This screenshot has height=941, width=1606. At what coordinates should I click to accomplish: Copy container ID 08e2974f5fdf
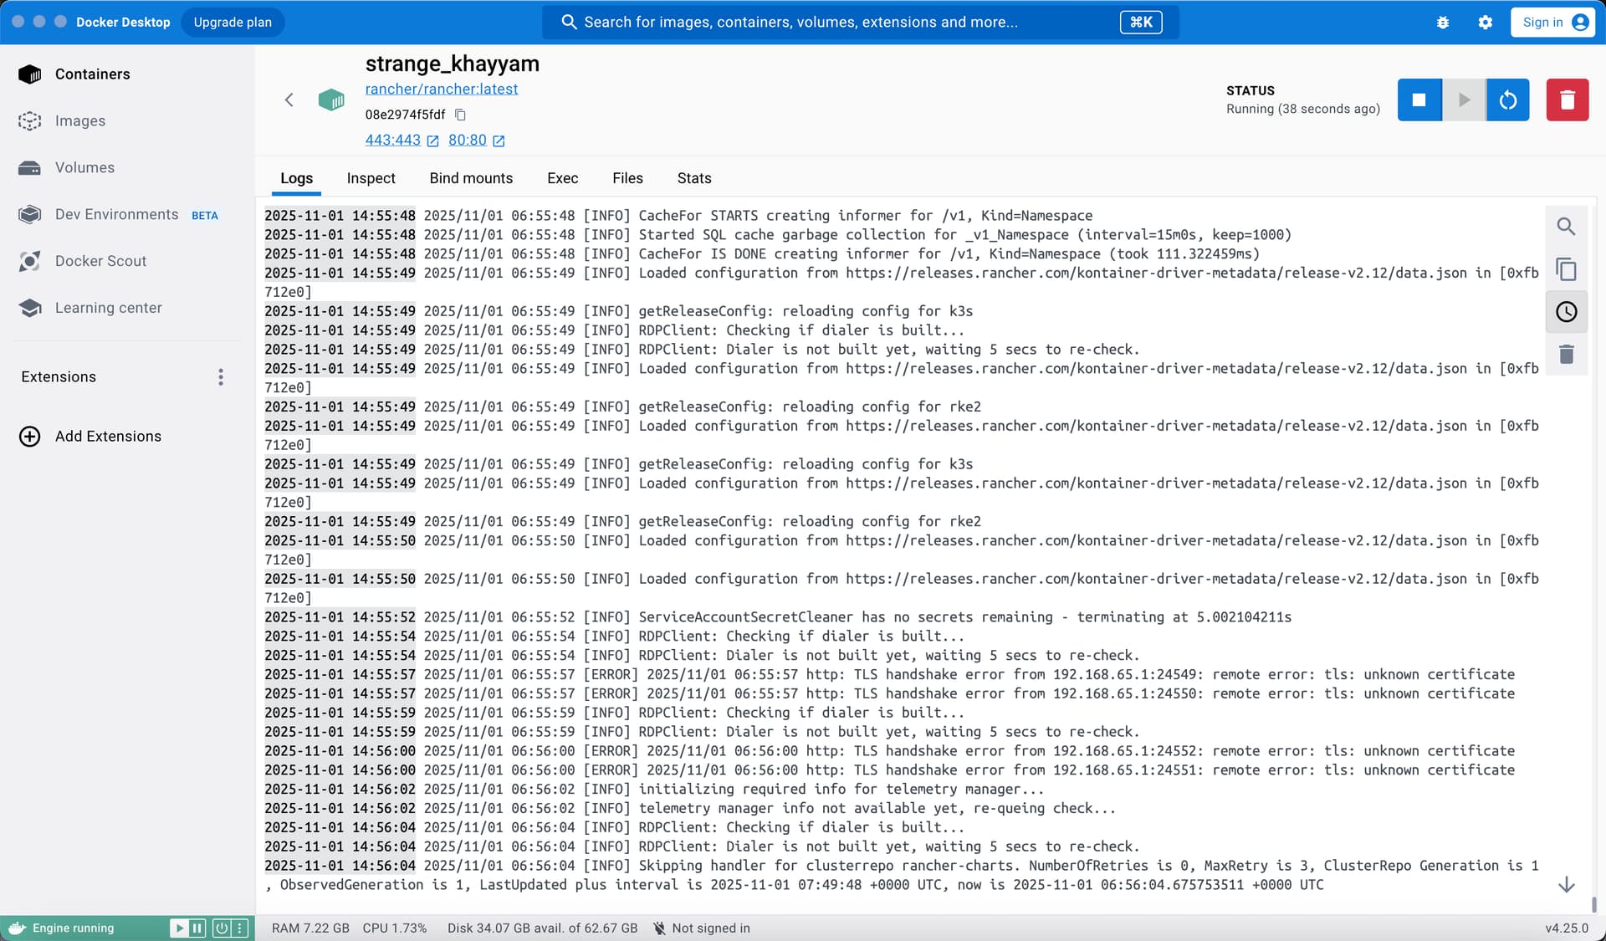click(x=460, y=115)
